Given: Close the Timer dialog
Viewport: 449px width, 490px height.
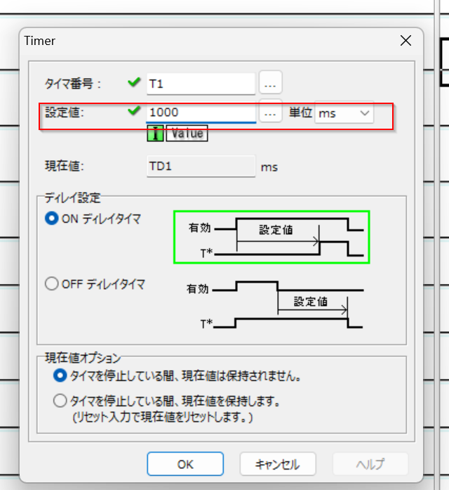Looking at the screenshot, I should (x=406, y=41).
